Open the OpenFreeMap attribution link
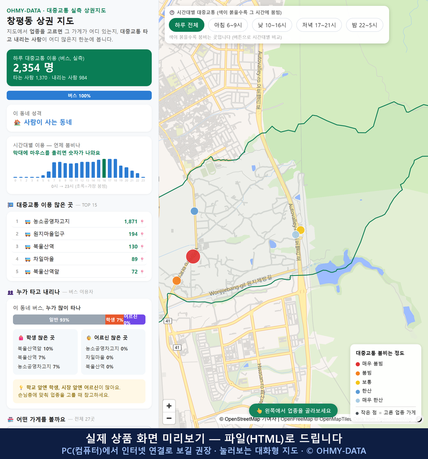The image size is (428, 459). click(297, 419)
